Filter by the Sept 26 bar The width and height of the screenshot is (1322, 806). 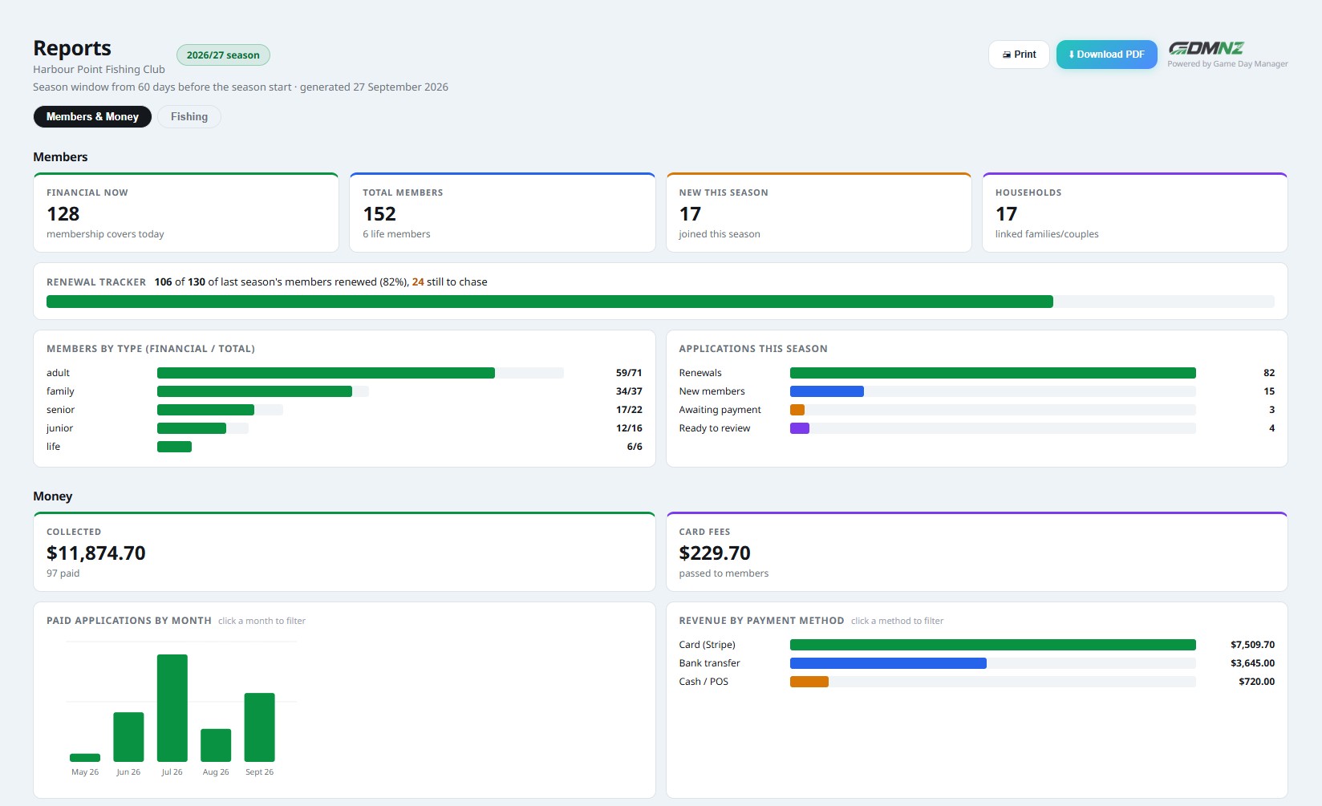pyautogui.click(x=259, y=727)
